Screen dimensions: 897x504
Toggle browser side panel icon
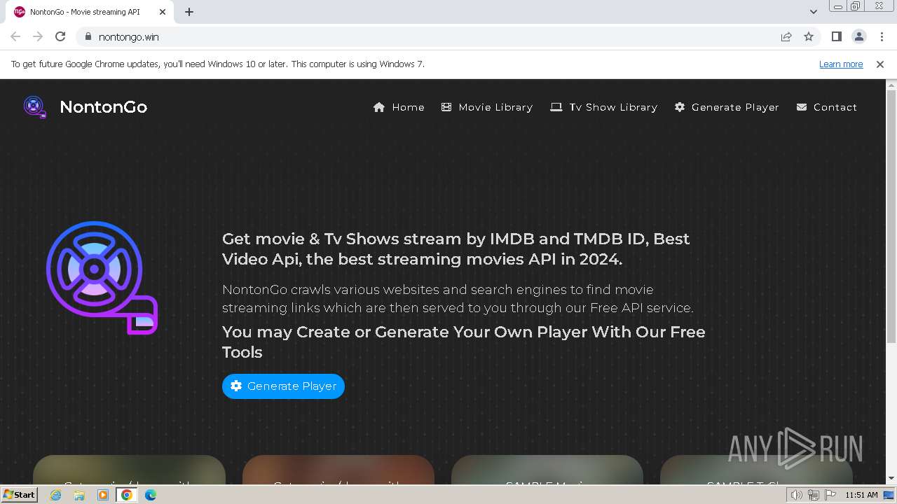click(x=836, y=36)
